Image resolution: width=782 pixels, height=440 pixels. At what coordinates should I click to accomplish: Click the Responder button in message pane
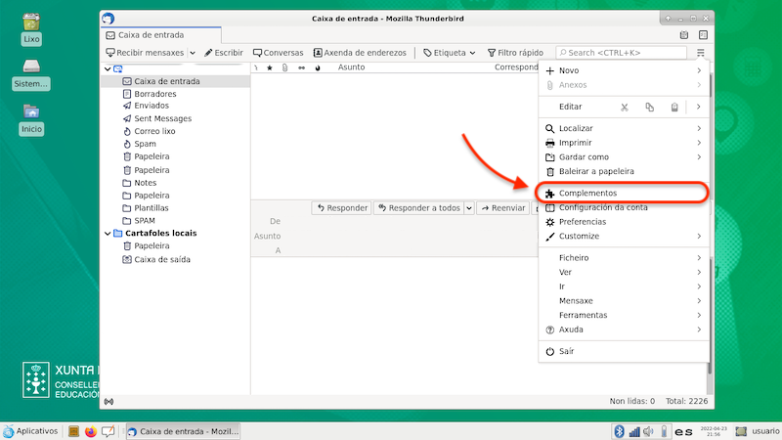pos(341,207)
